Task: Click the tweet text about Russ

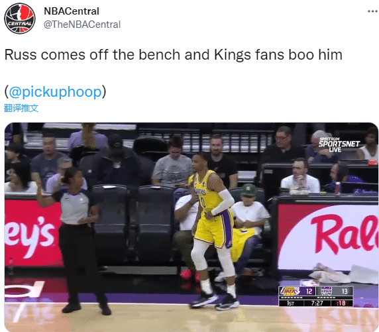Action: 174,54
